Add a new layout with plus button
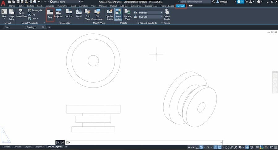The width and height of the screenshot is (278, 150). pos(66,147)
